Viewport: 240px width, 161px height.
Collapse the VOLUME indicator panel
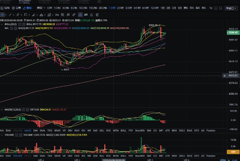point(2,135)
